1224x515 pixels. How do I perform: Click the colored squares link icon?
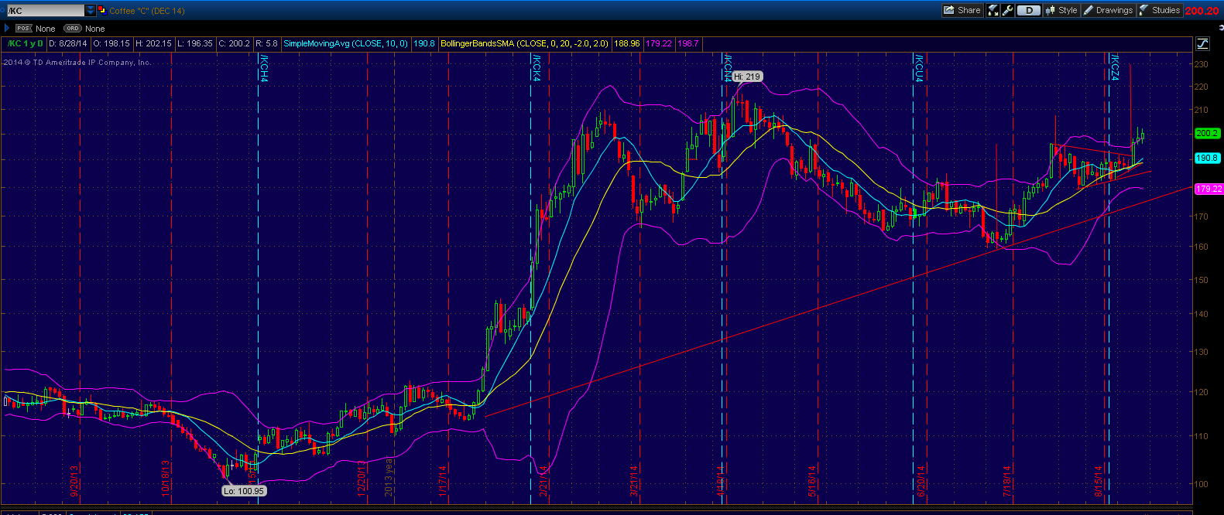point(102,10)
